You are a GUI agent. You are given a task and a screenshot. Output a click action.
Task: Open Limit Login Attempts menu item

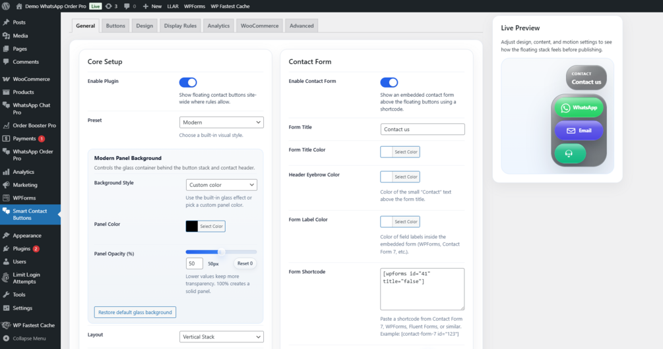pos(30,278)
